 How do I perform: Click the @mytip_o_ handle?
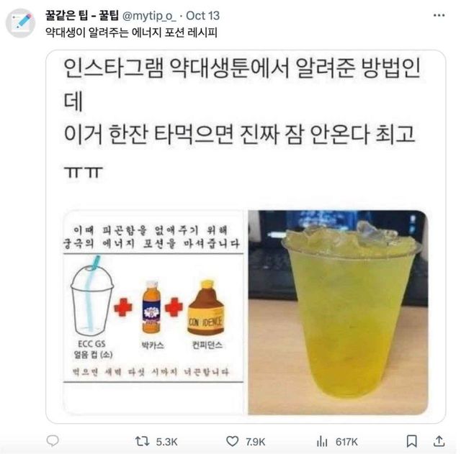149,16
